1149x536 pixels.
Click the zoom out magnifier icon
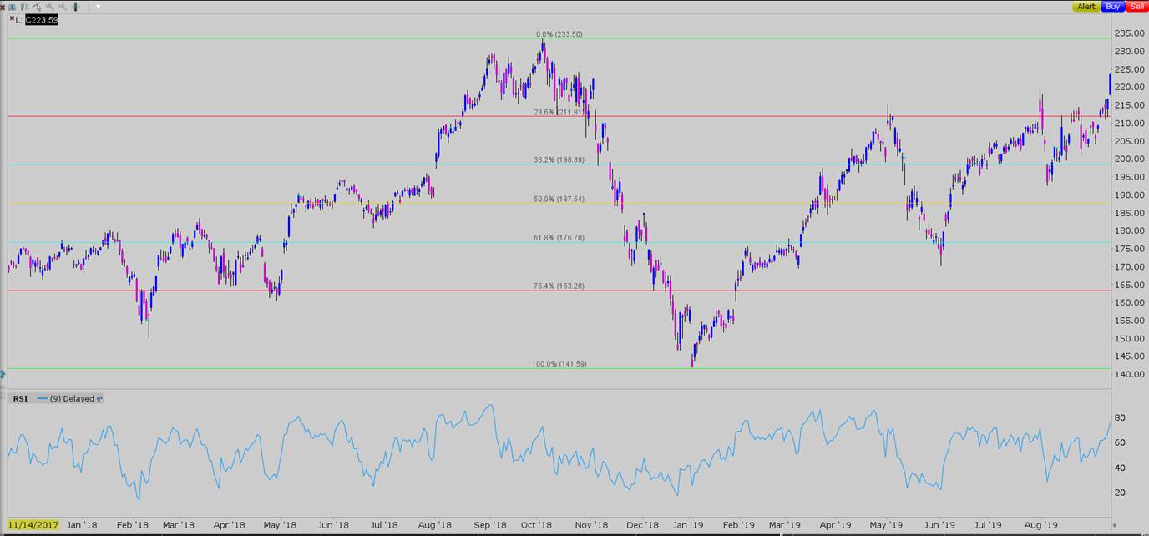pyautogui.click(x=62, y=7)
